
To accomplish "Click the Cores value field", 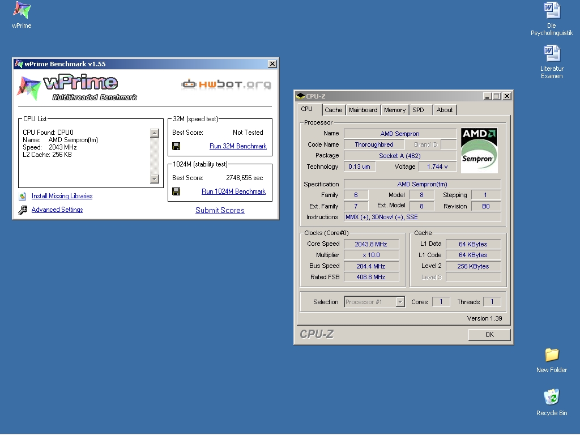I will [441, 302].
